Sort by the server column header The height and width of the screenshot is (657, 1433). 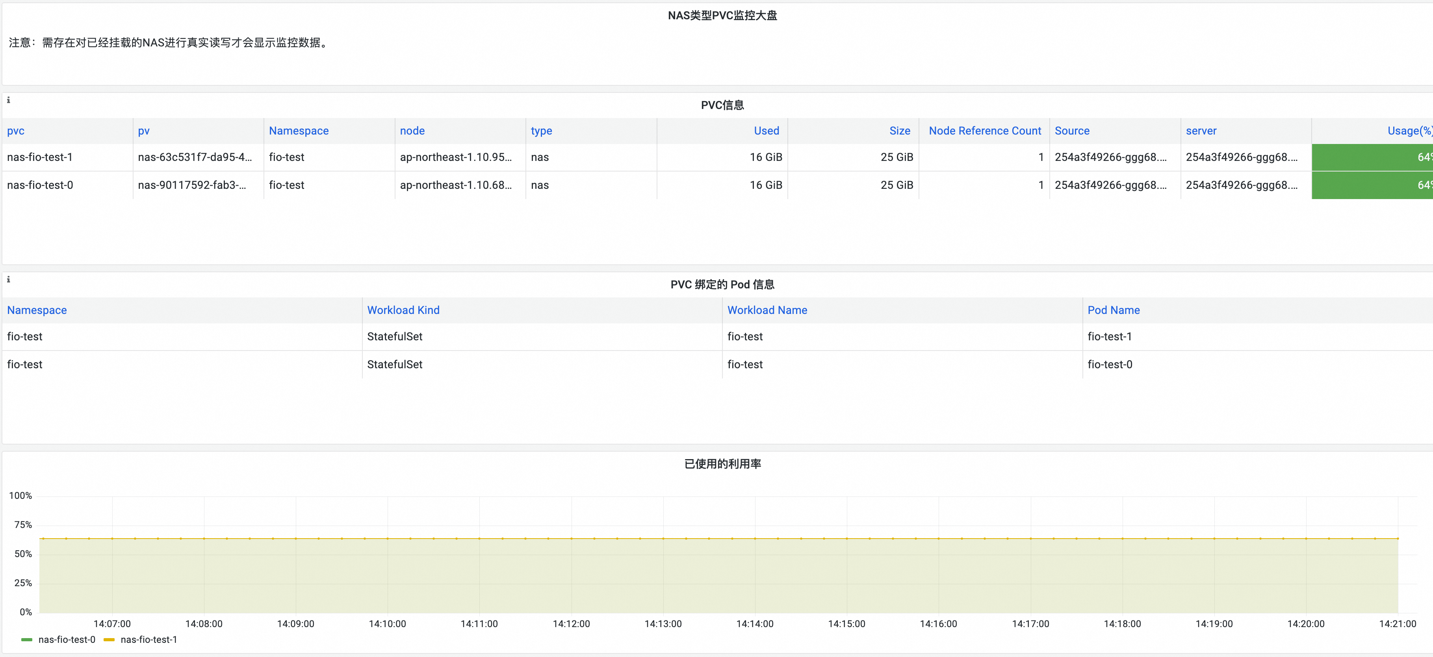coord(1201,131)
